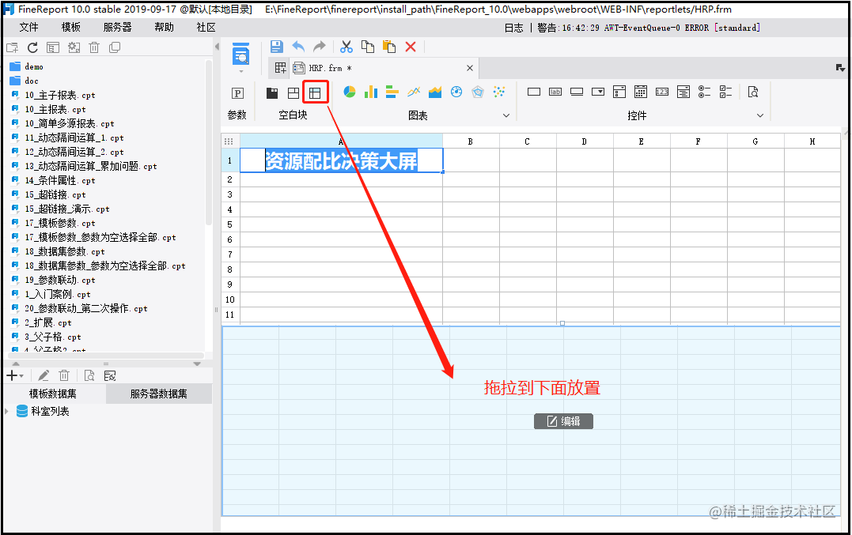852x535 pixels.
Task: Select the preview widget icon at toolbar end
Action: tap(753, 92)
